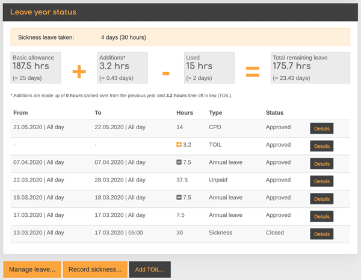361x280 pixels.
Task: Open Details for the TOIL entry
Action: tap(321, 146)
